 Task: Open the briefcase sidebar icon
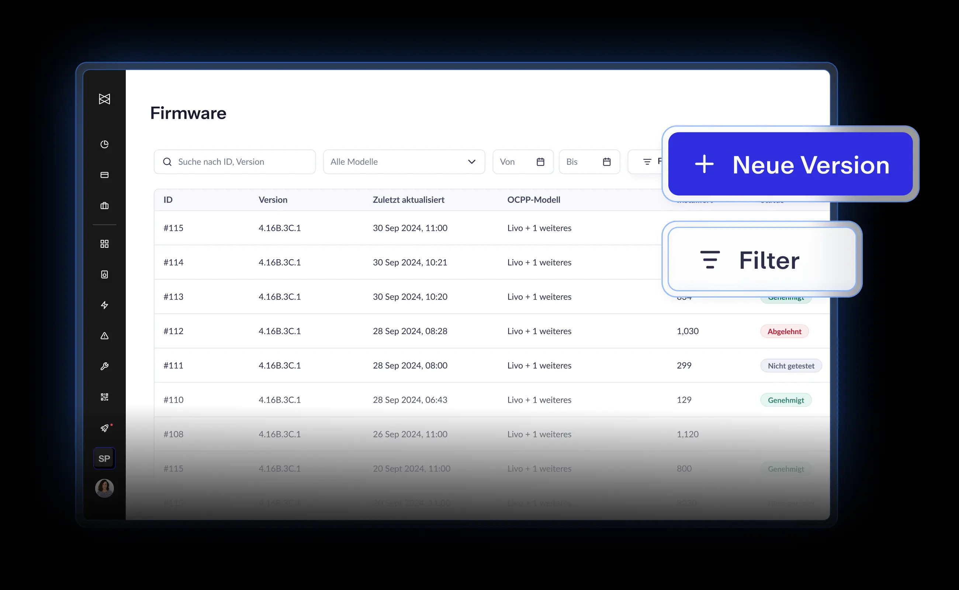pyautogui.click(x=104, y=206)
